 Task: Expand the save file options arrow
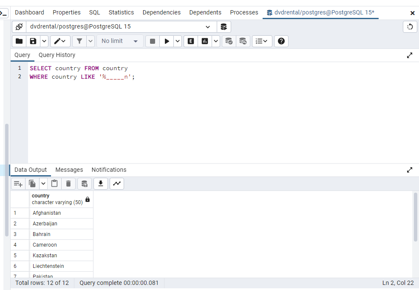pyautogui.click(x=44, y=41)
